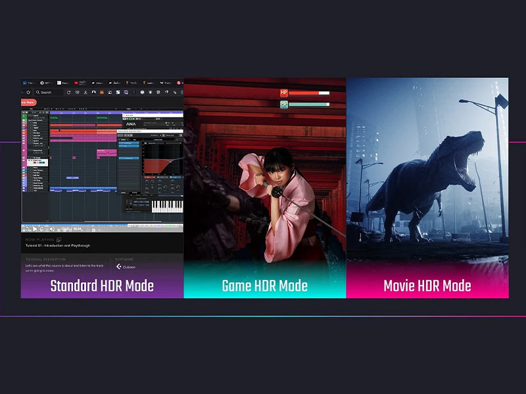This screenshot has height=394, width=526.
Task: Click the piano keyboard in the ANA synth
Action: (168, 206)
